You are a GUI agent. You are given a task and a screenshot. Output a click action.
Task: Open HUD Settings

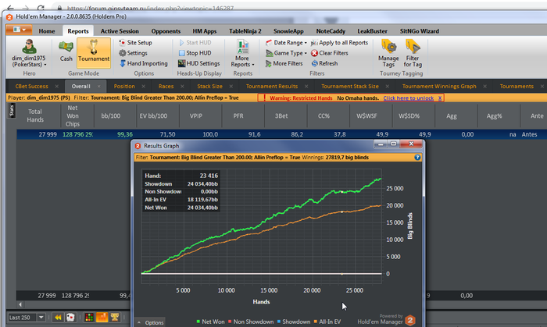click(198, 63)
